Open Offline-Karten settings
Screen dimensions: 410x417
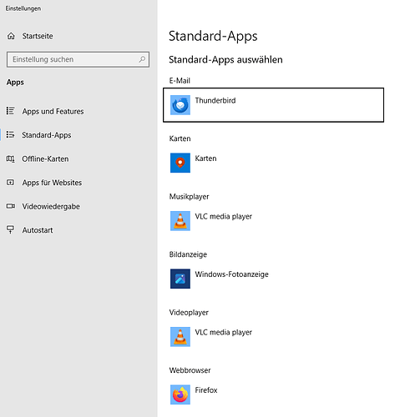45,158
